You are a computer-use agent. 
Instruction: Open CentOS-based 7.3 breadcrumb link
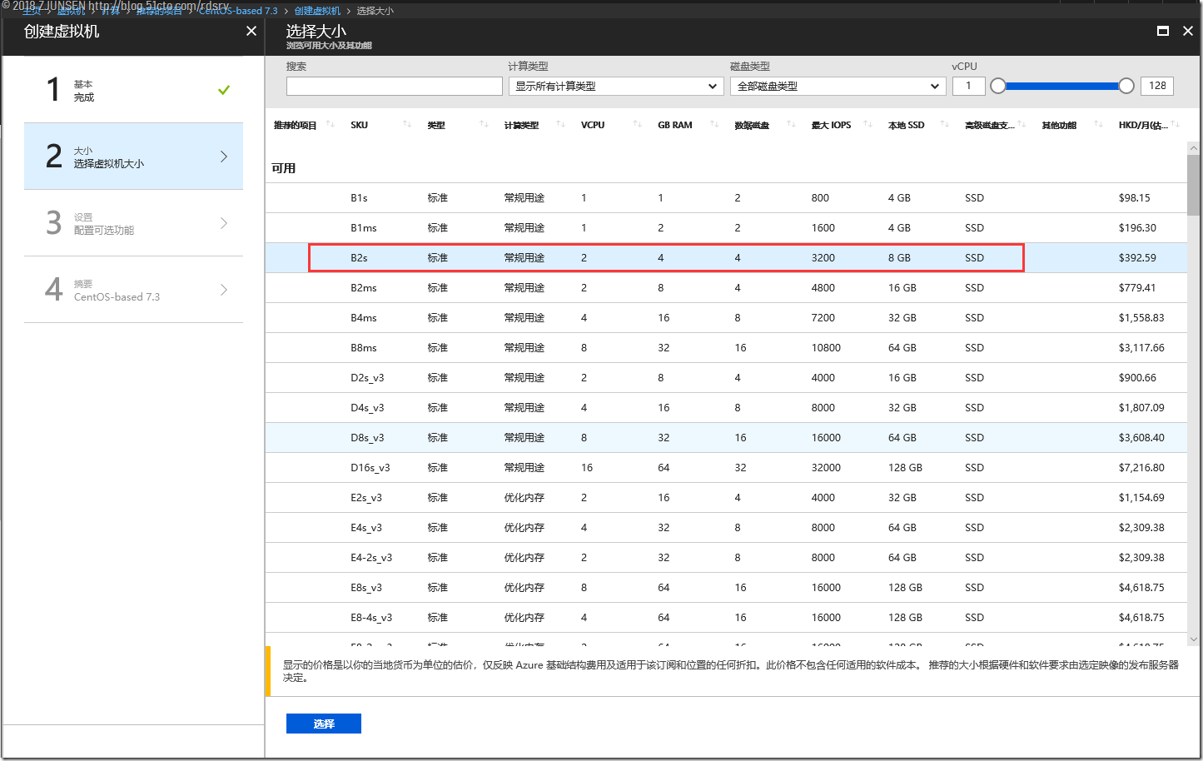pos(238,11)
